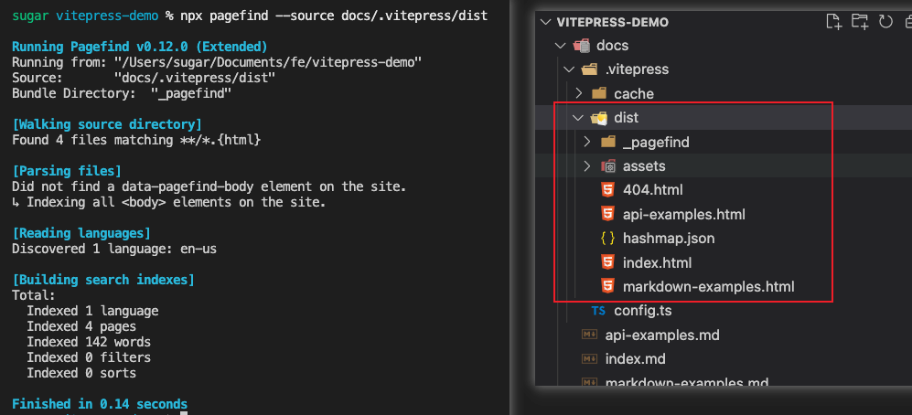This screenshot has width=912, height=415.
Task: Click "Discovered 1 language: en-us" line
Action: point(114,249)
